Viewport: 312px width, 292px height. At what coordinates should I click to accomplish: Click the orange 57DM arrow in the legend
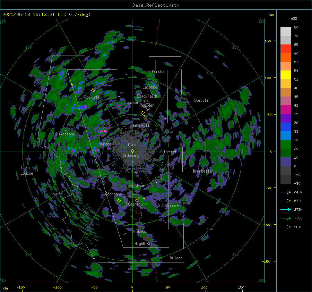pos(286,201)
